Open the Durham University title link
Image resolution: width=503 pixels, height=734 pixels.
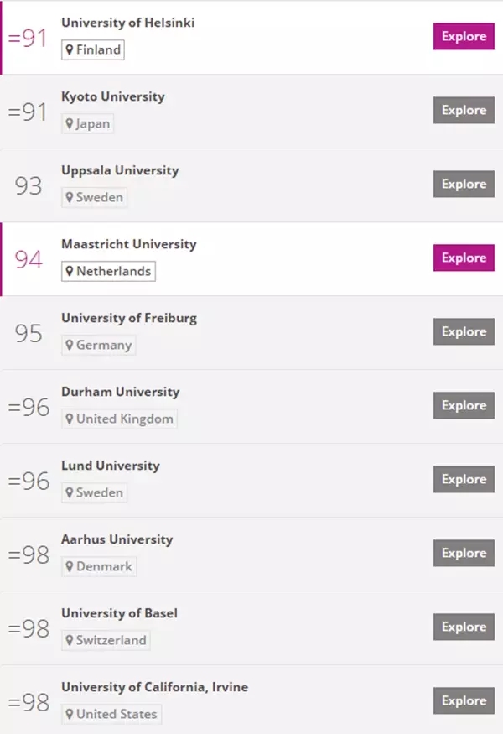(x=120, y=392)
